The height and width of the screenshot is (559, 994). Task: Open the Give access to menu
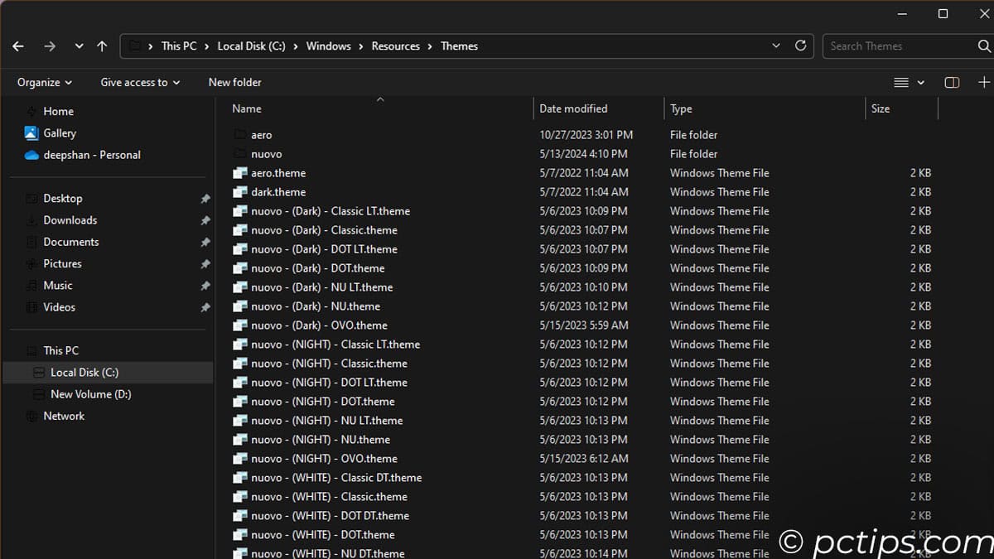[140, 82]
